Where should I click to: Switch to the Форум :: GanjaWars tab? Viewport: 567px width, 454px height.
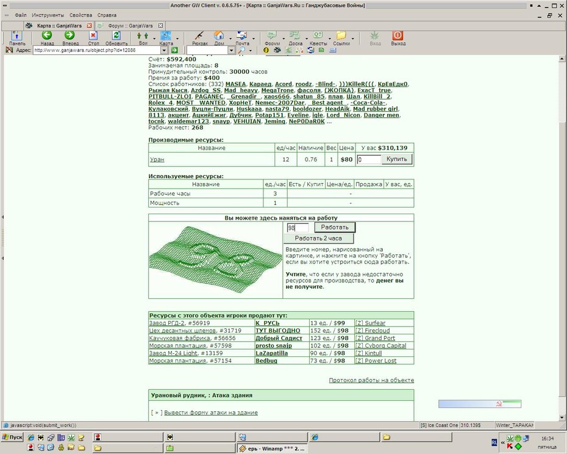point(130,26)
